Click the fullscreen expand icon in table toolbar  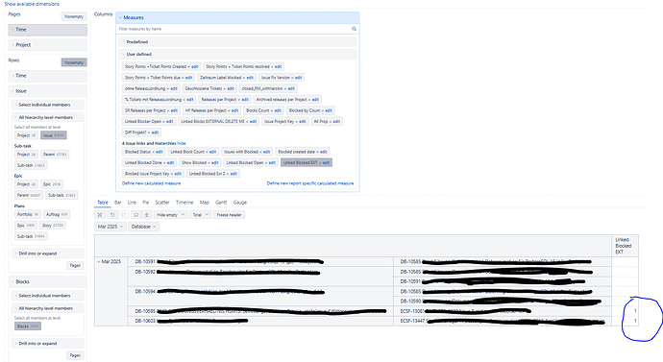coord(100,215)
